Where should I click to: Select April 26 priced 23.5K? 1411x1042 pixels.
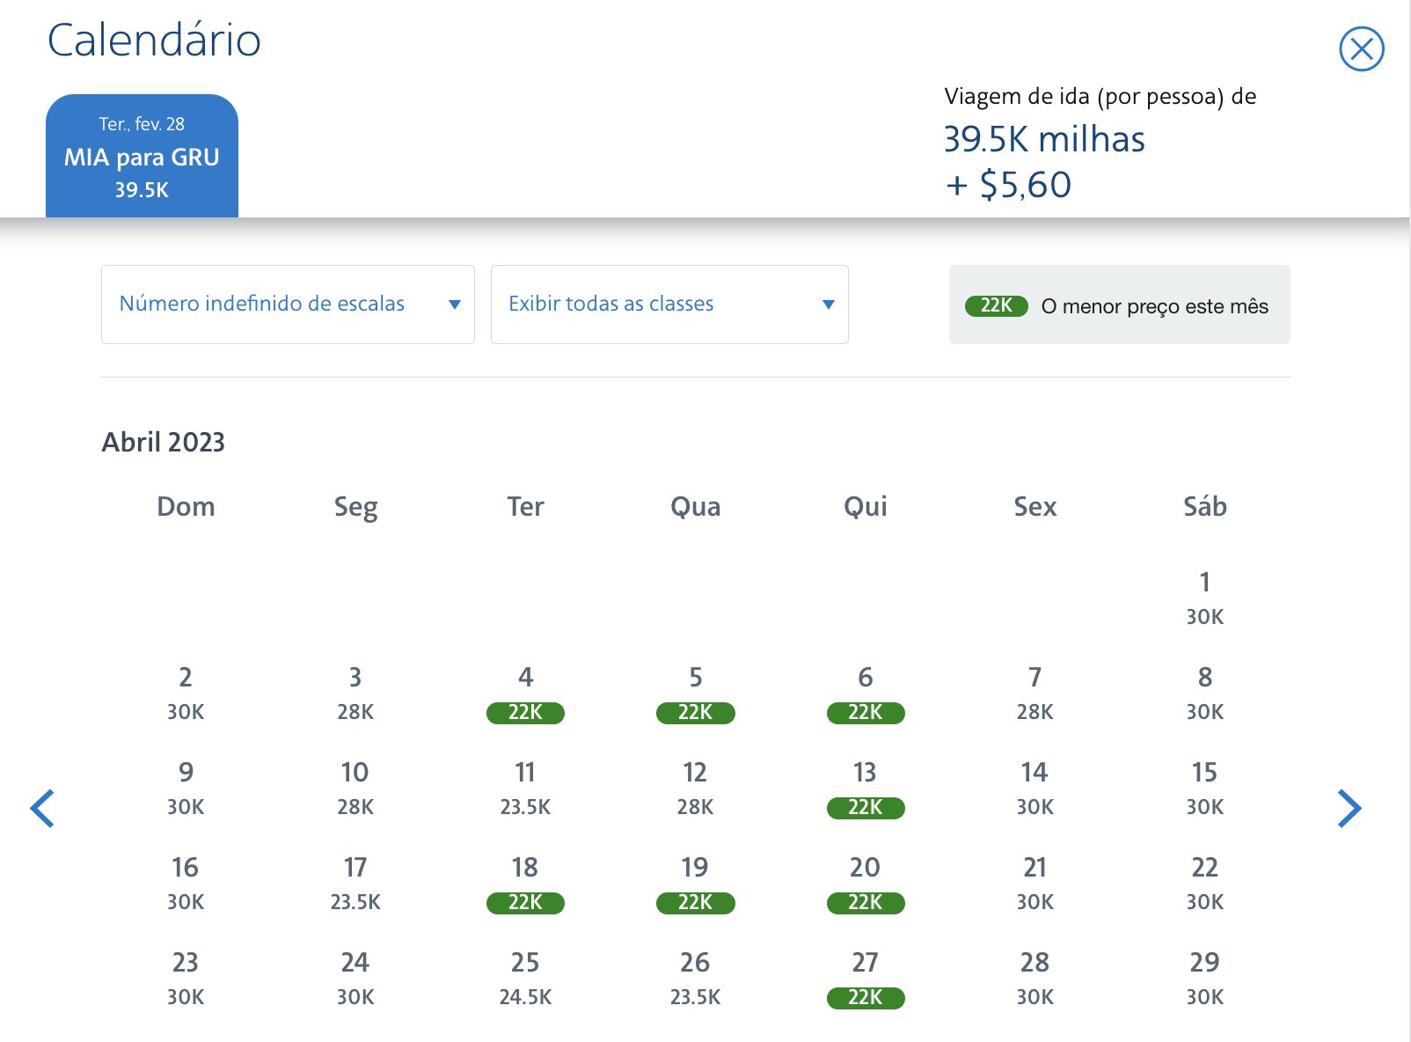coord(695,979)
